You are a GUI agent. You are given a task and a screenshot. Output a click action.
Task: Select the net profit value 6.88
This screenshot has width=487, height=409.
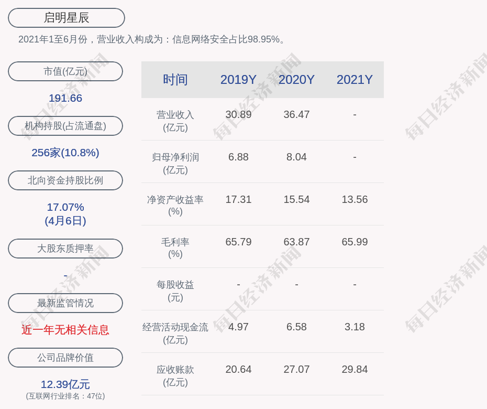click(239, 157)
